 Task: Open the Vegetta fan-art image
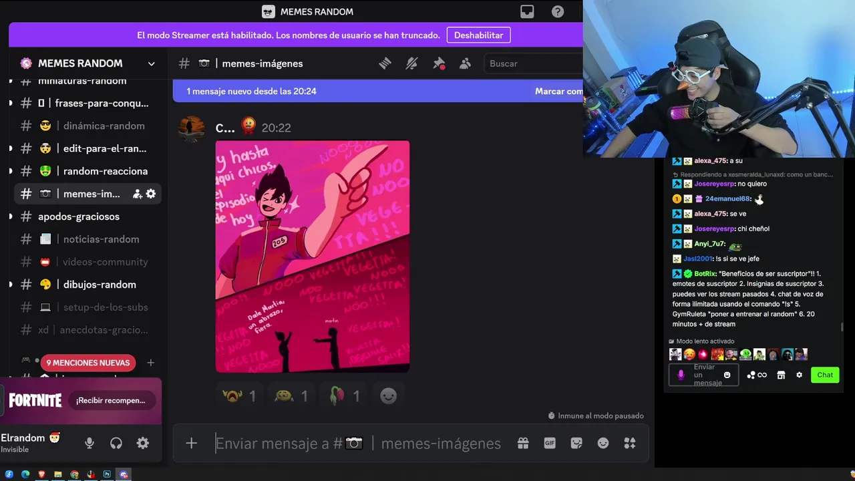pyautogui.click(x=313, y=257)
